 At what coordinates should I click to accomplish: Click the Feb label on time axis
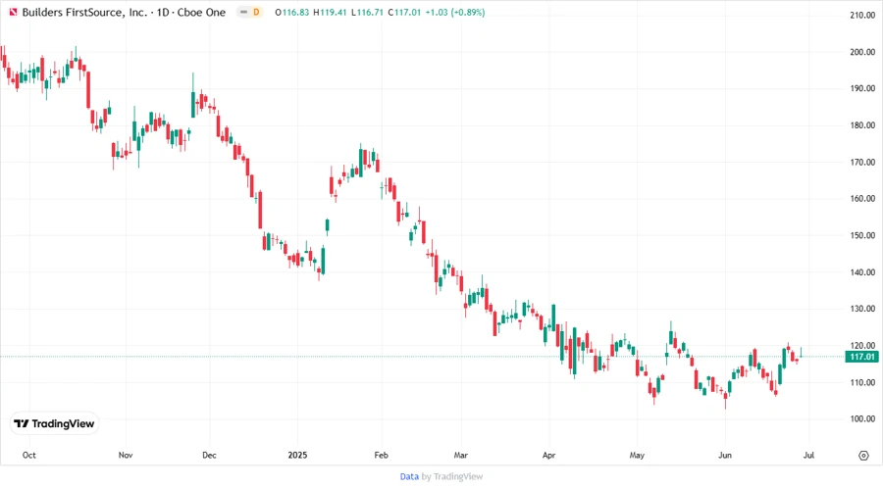tap(382, 455)
